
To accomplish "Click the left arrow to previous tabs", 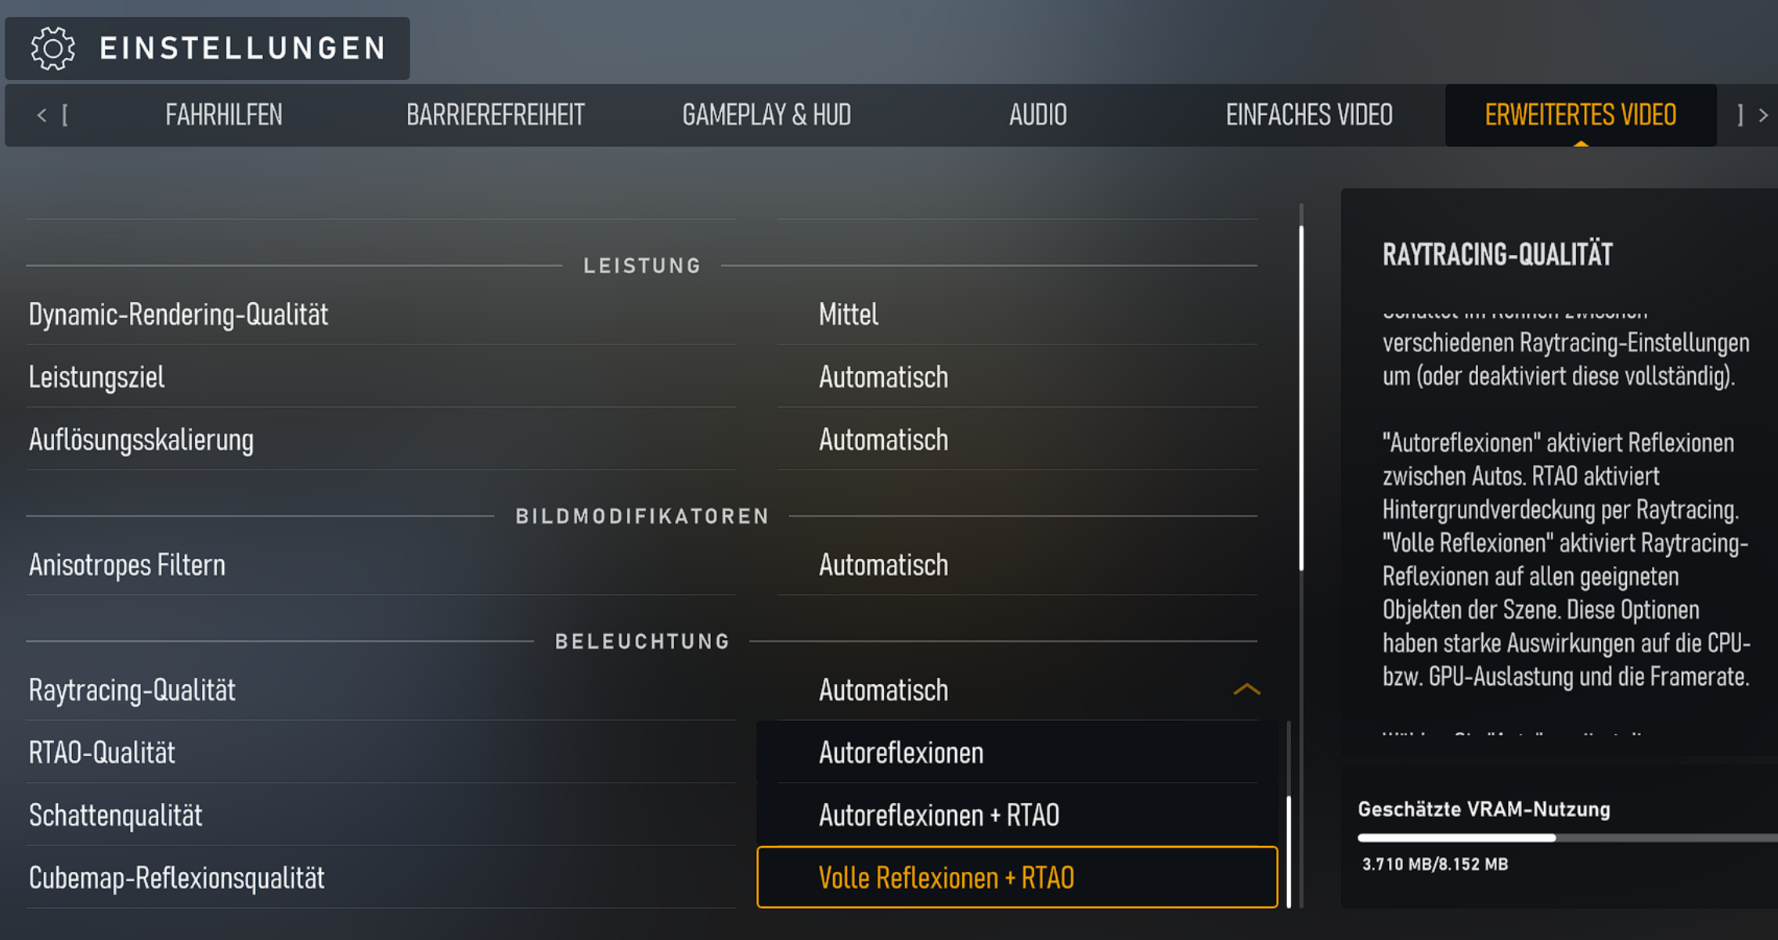I will (x=41, y=116).
